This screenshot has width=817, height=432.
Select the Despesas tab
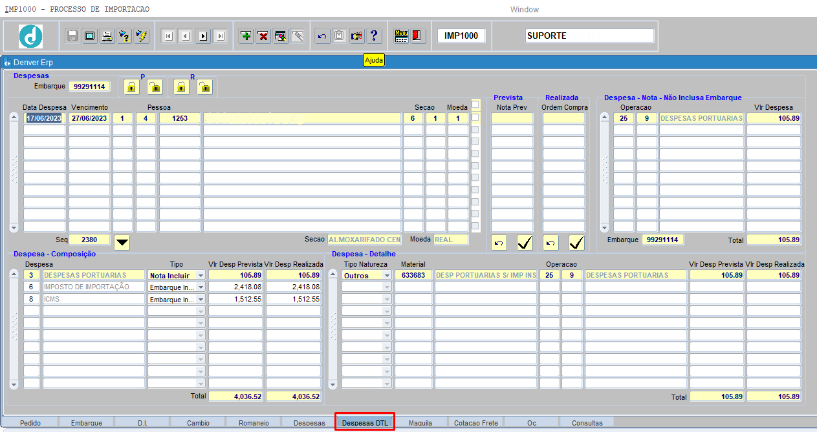pyautogui.click(x=309, y=423)
